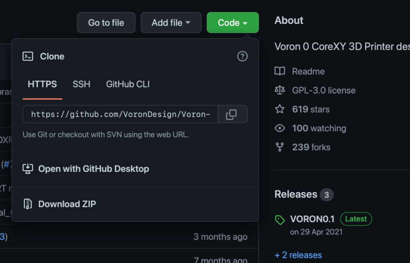410x263 pixels.
Task: Click the star icon next to 619 stars
Action: tap(280, 109)
